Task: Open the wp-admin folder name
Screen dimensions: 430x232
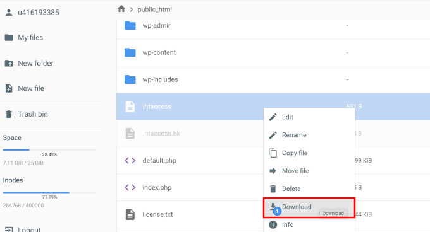Action: pos(157,25)
